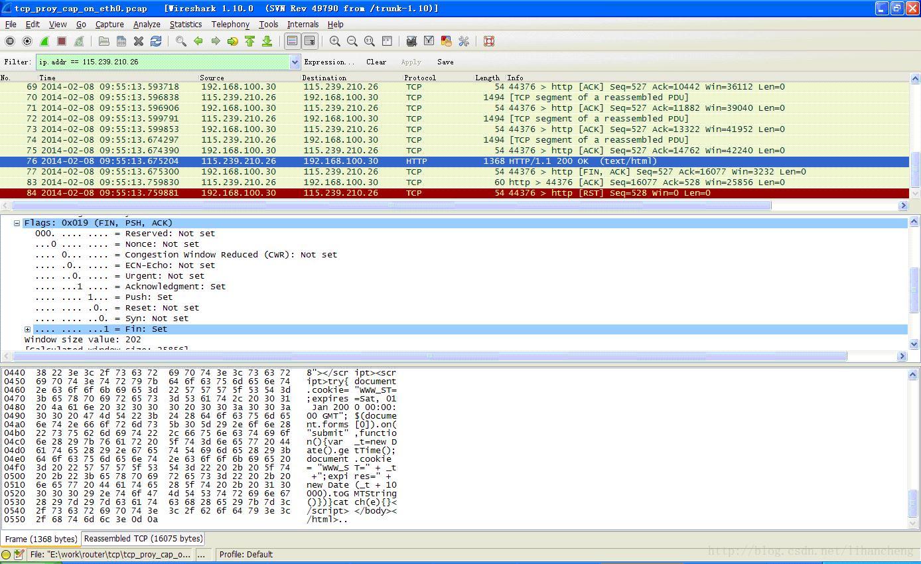Close this capture file icon
Viewport: 921px width, 564px height.
pyautogui.click(x=139, y=41)
